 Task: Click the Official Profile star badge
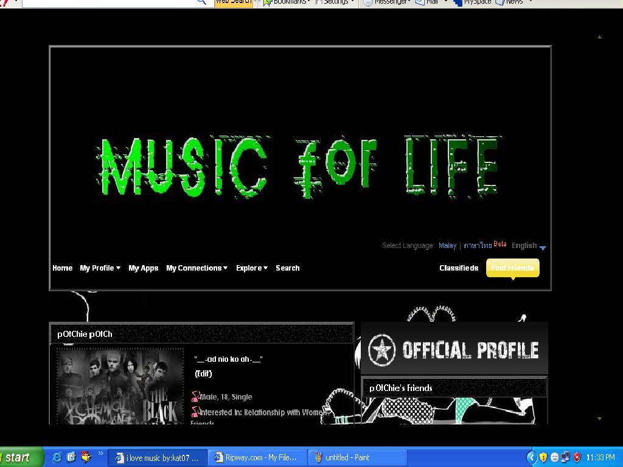point(381,350)
